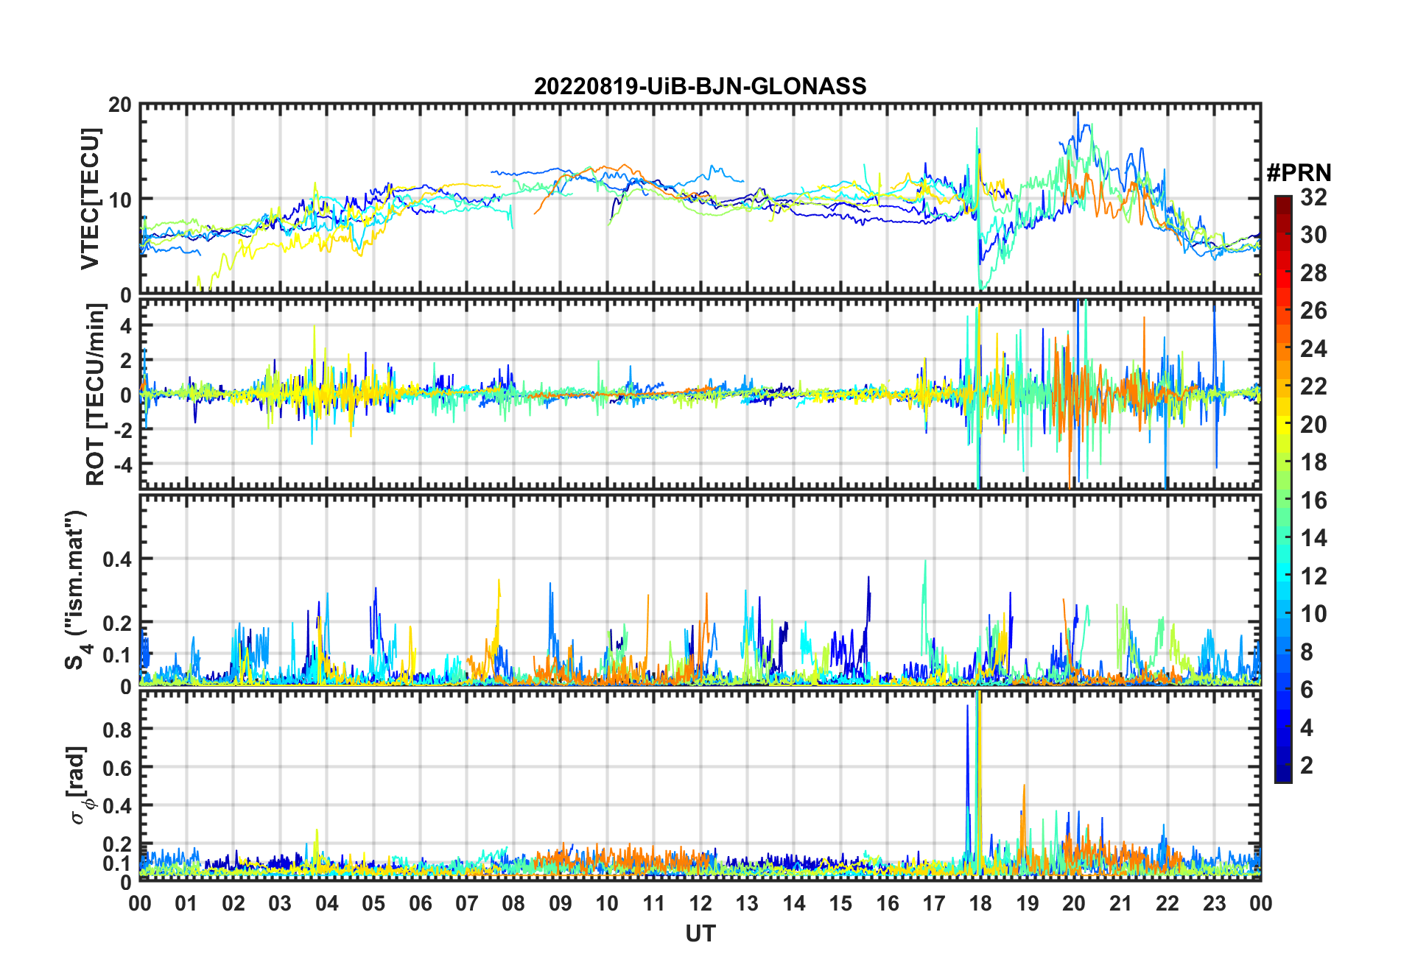The height and width of the screenshot is (979, 1401).
Task: Click colorbar tick label 6
Action: tap(1307, 690)
